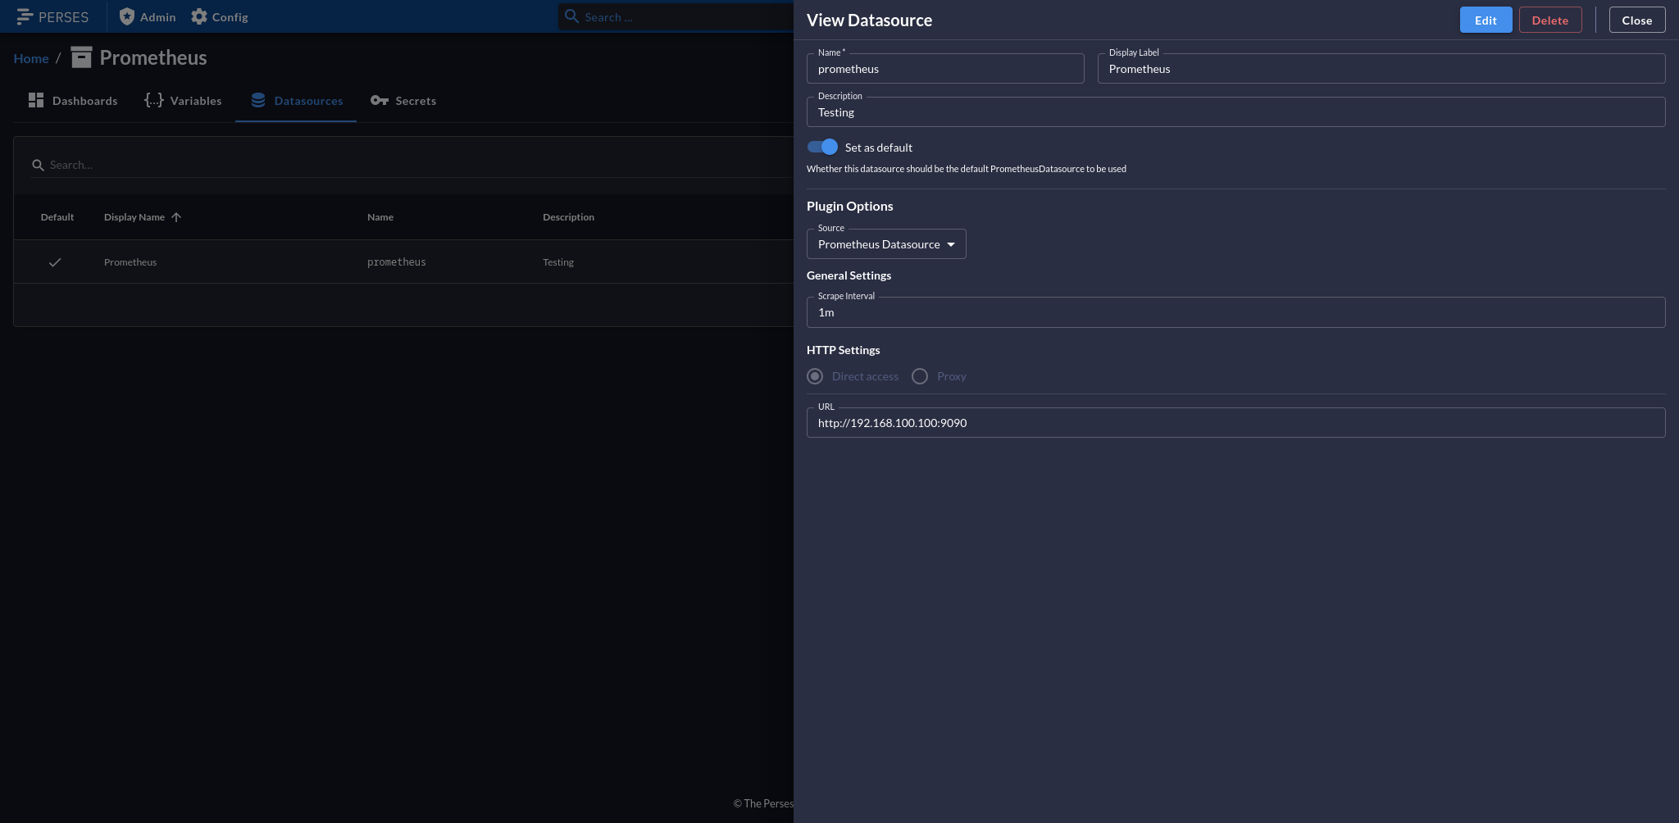Select the Proxy radio button
The height and width of the screenshot is (823, 1679).
pyautogui.click(x=919, y=376)
